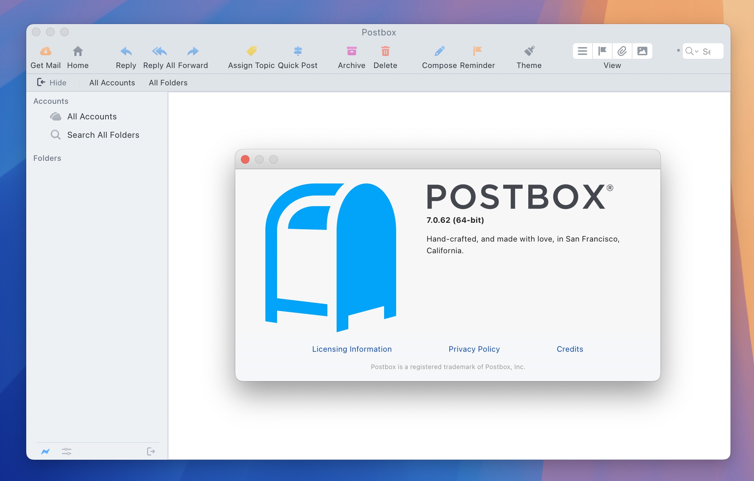This screenshot has width=754, height=481.
Task: Click the Delete trash icon
Action: coord(385,51)
